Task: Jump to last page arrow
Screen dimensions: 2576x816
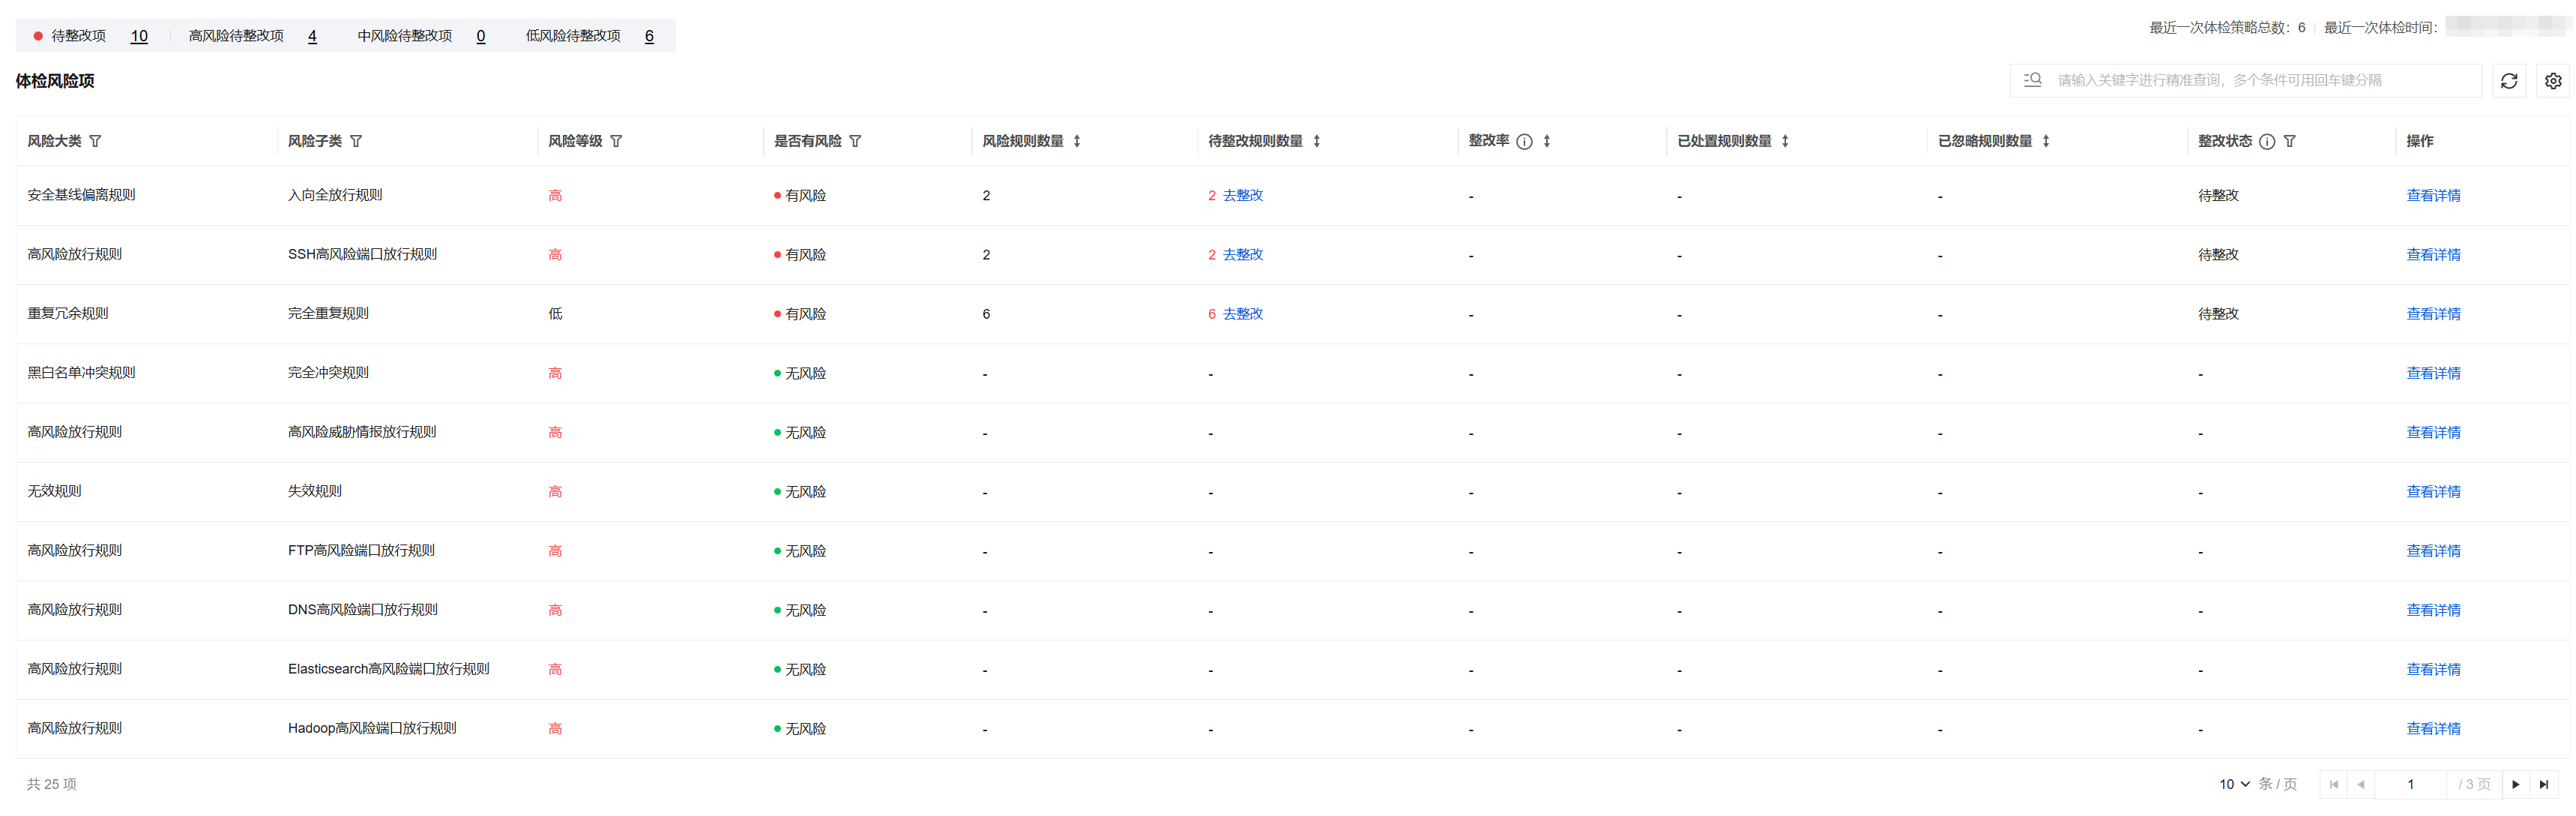Action: [x=2543, y=784]
